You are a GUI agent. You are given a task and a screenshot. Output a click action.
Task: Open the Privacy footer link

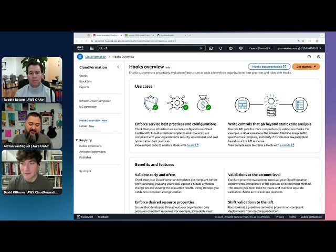click(280, 217)
